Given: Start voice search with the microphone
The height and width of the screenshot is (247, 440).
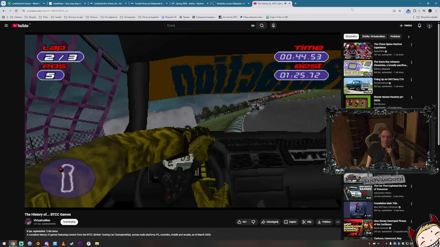Looking at the screenshot, I should (x=273, y=25).
